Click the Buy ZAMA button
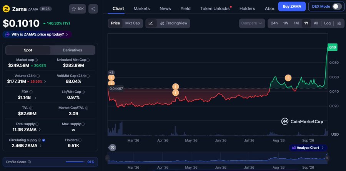This screenshot has width=346, height=171. click(292, 7)
